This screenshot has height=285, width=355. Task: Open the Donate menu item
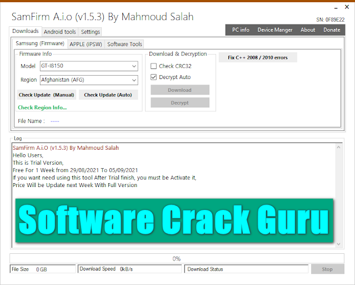tap(332, 30)
